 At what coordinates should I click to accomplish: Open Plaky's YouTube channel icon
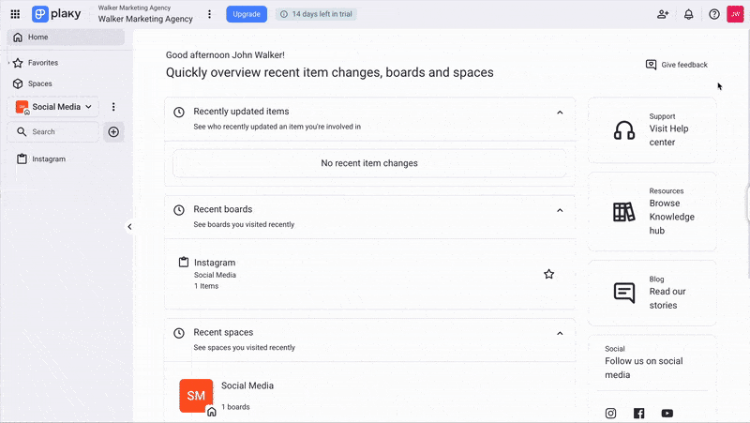click(667, 413)
